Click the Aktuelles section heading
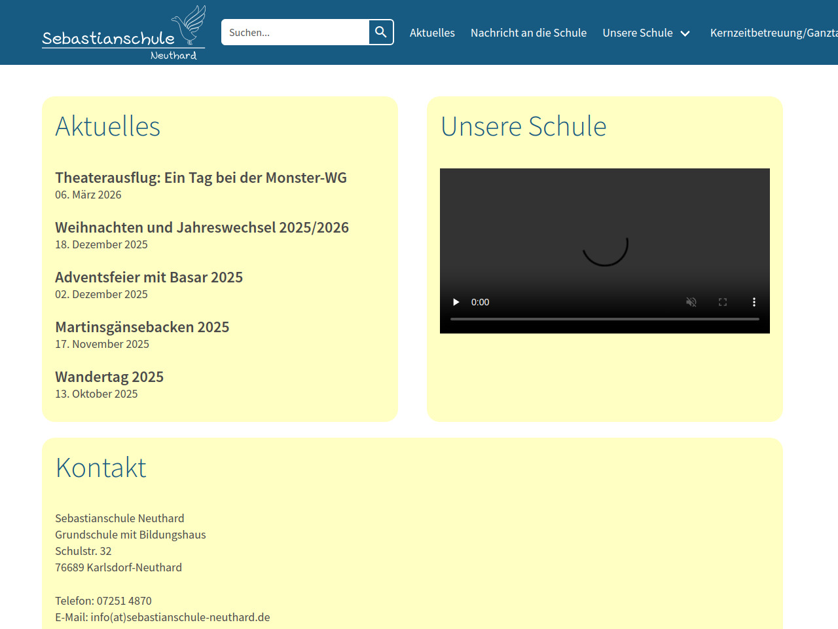Screen dimensions: 838x629 (x=108, y=126)
